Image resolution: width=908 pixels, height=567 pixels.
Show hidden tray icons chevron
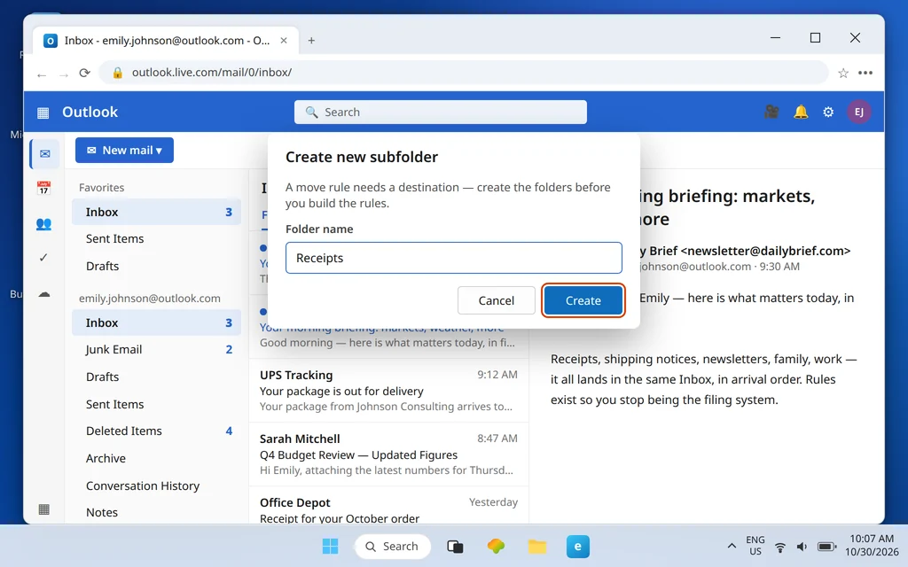pos(732,546)
